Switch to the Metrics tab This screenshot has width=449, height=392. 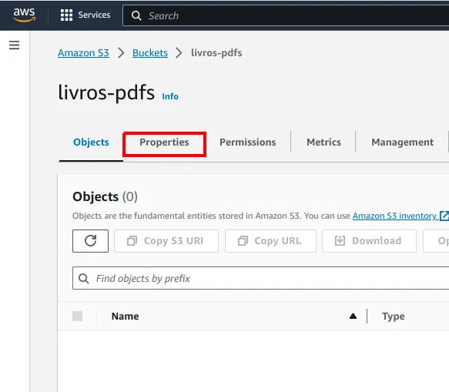pyautogui.click(x=324, y=142)
